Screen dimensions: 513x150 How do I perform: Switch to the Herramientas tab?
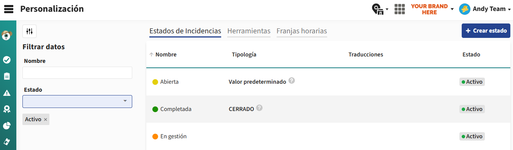[x=249, y=31]
